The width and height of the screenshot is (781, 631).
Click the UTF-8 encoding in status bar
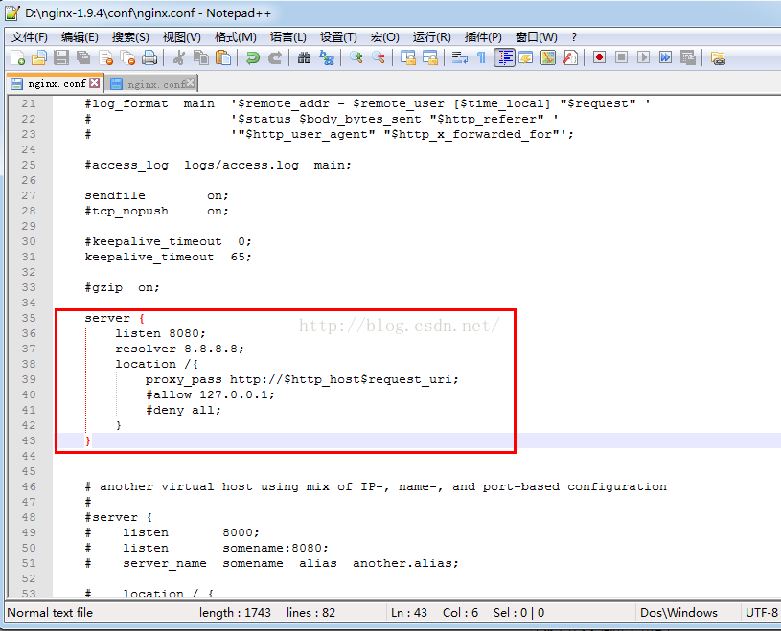[x=761, y=613]
